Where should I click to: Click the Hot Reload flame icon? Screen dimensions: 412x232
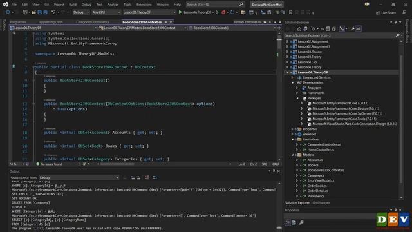[223, 12]
